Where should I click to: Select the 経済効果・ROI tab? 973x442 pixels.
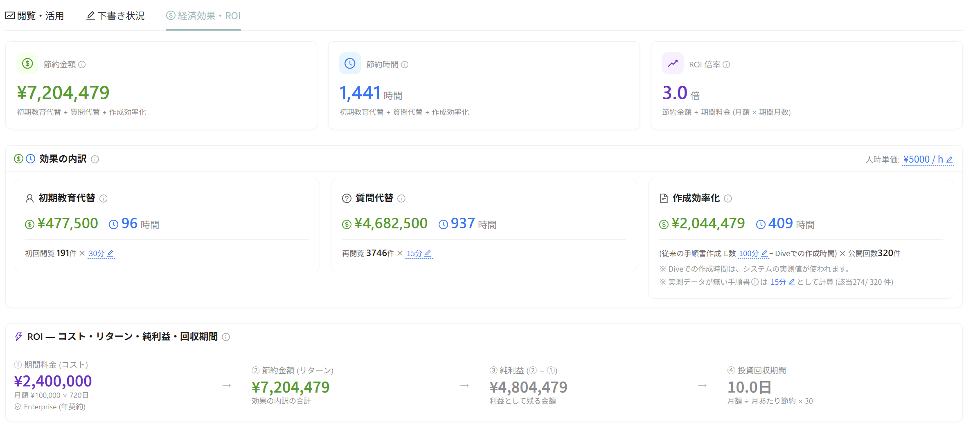(203, 16)
